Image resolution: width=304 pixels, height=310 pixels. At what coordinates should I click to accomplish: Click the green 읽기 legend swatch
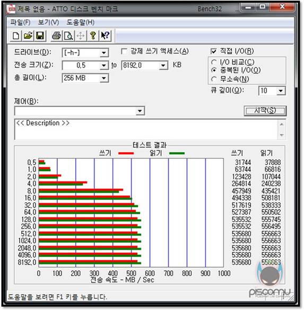click(177, 153)
